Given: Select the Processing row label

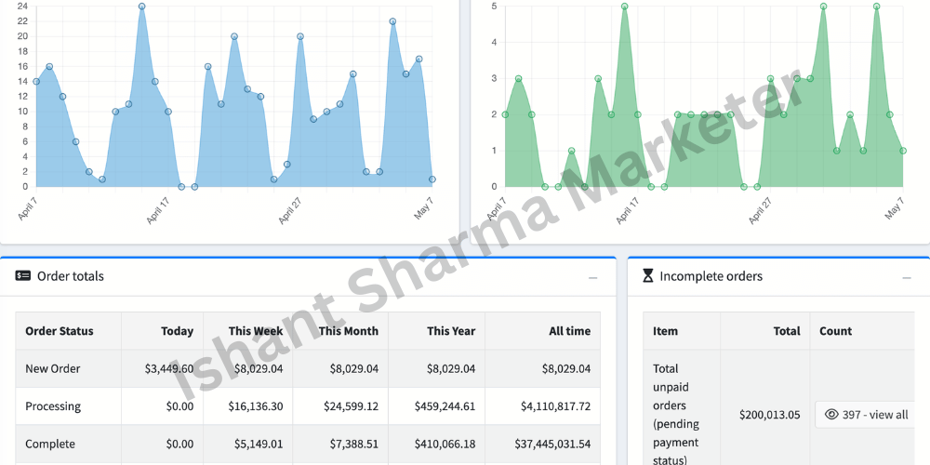Looking at the screenshot, I should 53,406.
